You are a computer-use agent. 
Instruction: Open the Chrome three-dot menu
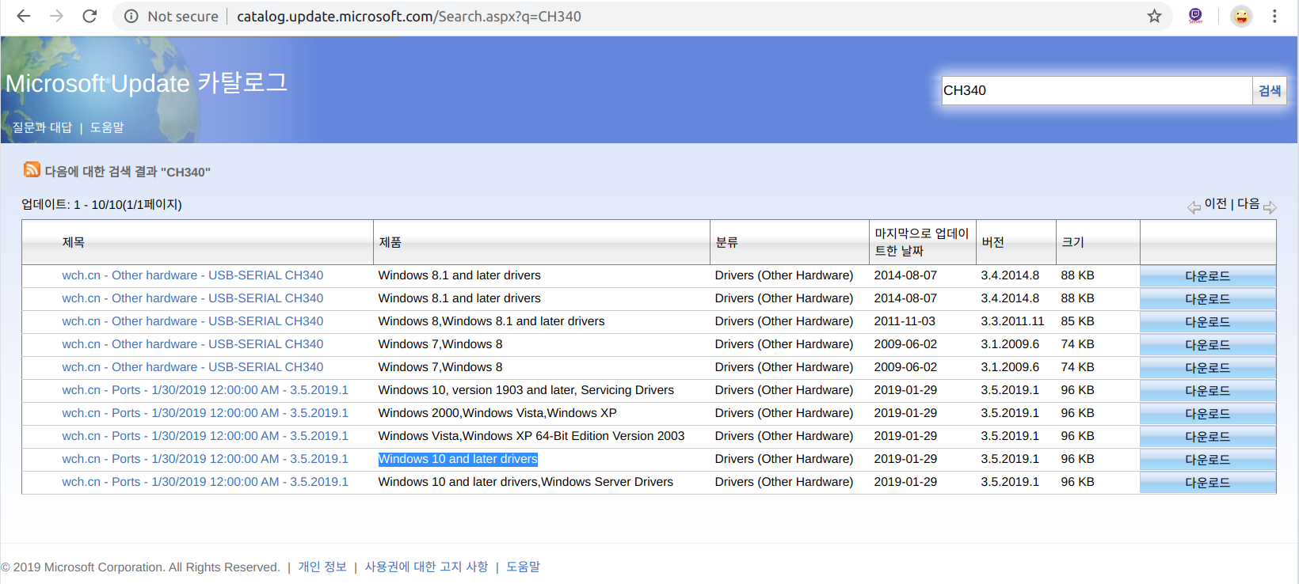[1274, 16]
